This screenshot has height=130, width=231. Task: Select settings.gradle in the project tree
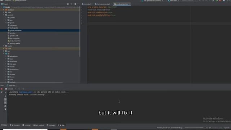[15, 43]
